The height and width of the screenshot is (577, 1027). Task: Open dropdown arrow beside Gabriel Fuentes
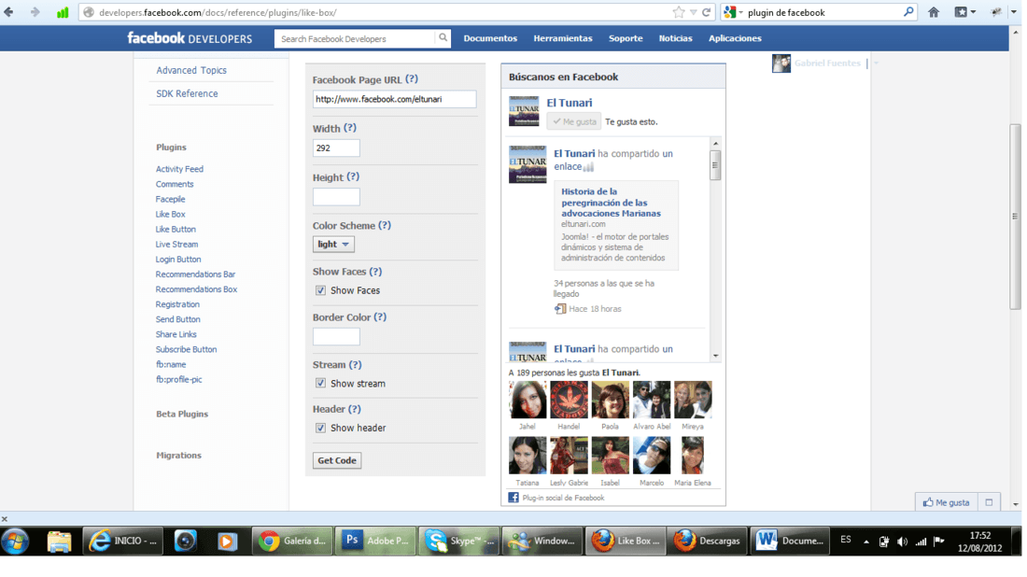coord(876,63)
